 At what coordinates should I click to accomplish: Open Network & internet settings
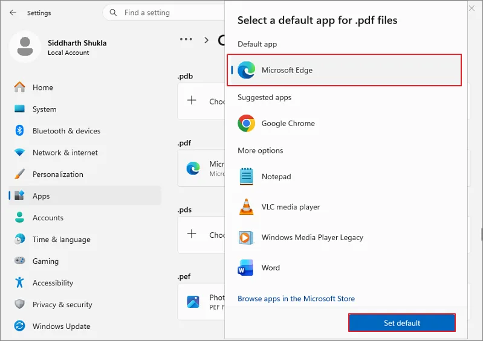pyautogui.click(x=85, y=153)
